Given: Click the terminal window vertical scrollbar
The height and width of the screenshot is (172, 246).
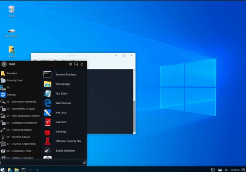Looking at the screenshot, I should point(134,102).
